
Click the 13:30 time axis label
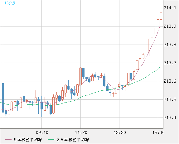120,132
